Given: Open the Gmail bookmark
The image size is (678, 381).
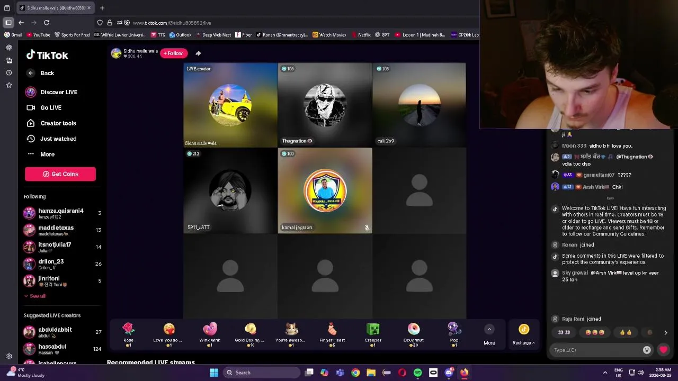Looking at the screenshot, I should 13,35.
